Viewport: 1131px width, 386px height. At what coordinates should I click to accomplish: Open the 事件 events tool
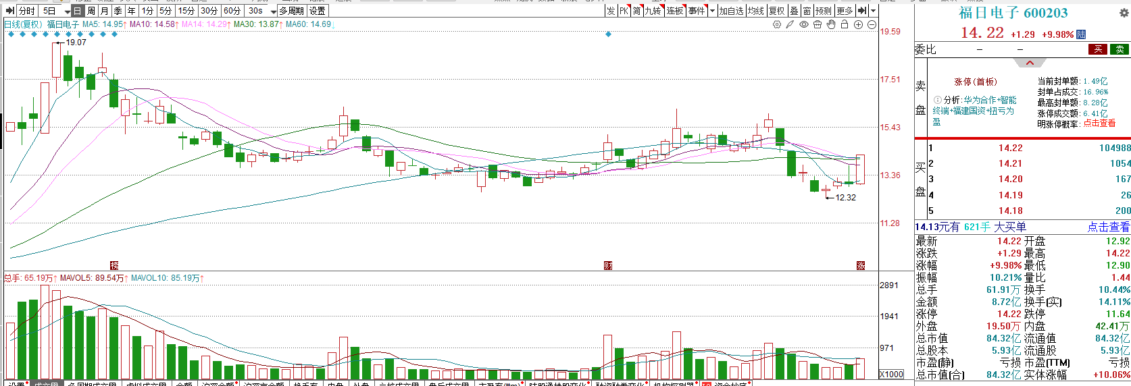(697, 11)
